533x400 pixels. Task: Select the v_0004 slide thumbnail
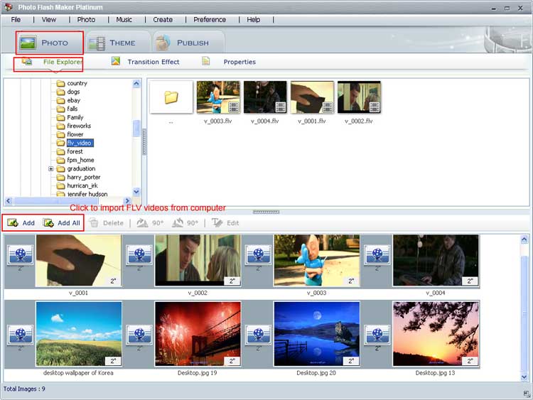pos(436,261)
